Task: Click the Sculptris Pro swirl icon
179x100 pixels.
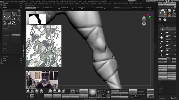Action: [108, 92]
